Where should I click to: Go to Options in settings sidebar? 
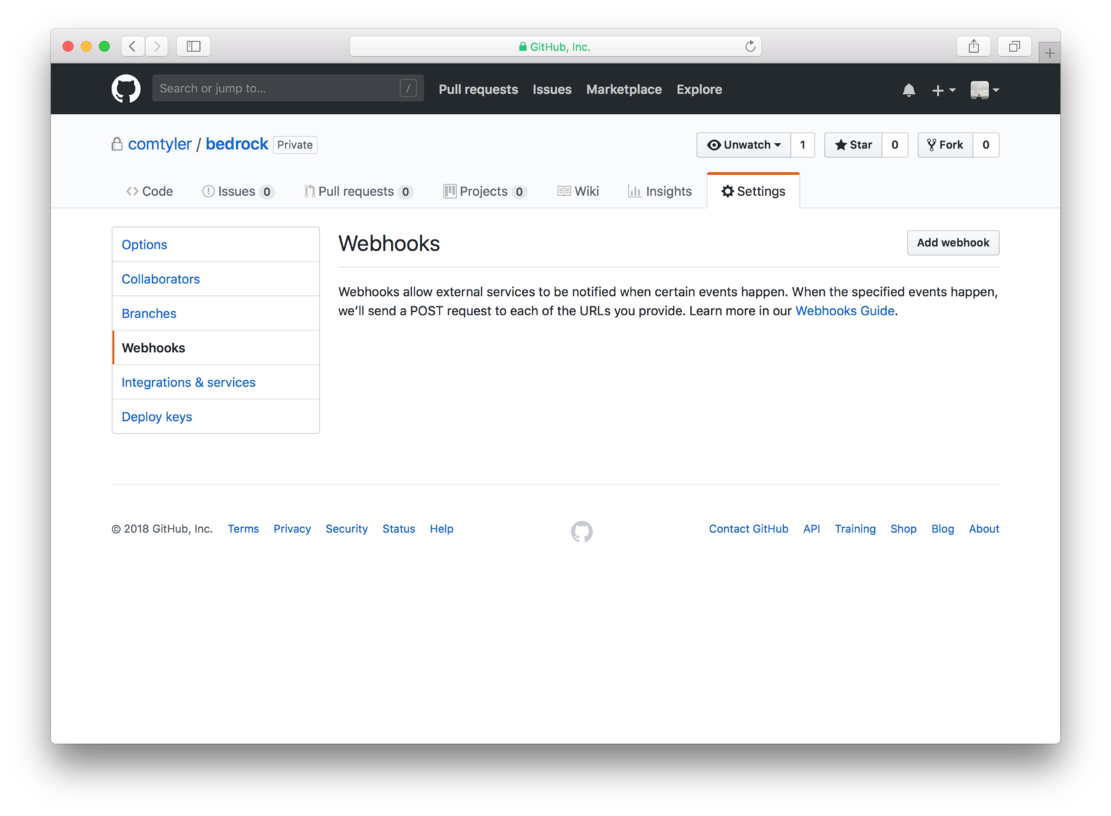pos(216,244)
